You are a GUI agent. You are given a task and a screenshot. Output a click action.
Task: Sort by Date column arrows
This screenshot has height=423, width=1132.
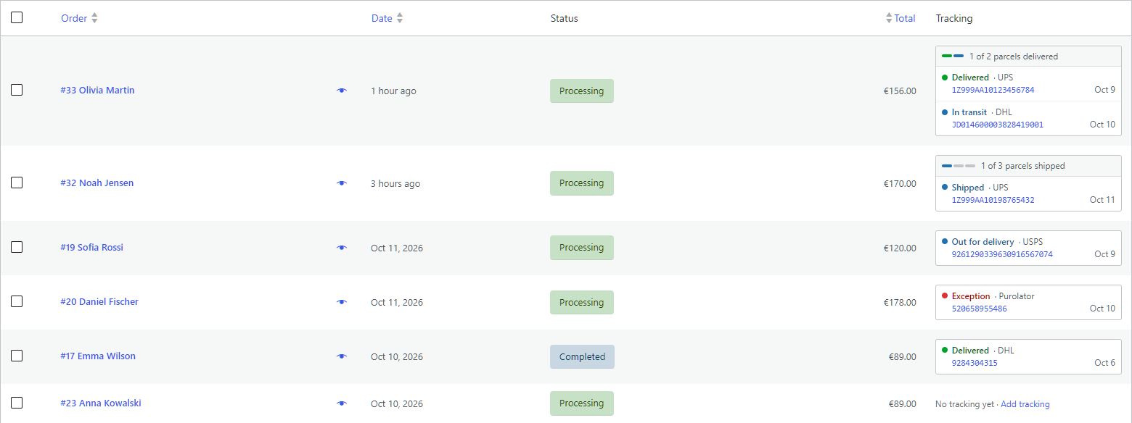pos(400,18)
